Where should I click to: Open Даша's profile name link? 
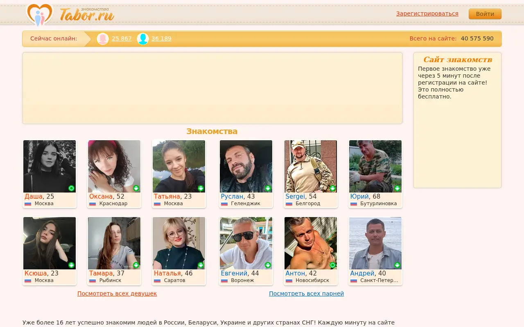click(x=34, y=197)
